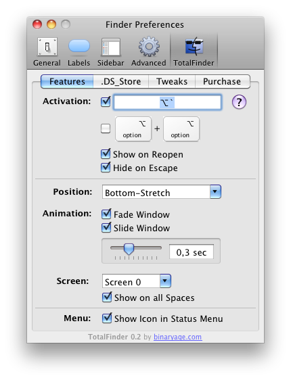The image size is (291, 380).
Task: Click the animation duration slider handle
Action: (x=129, y=249)
